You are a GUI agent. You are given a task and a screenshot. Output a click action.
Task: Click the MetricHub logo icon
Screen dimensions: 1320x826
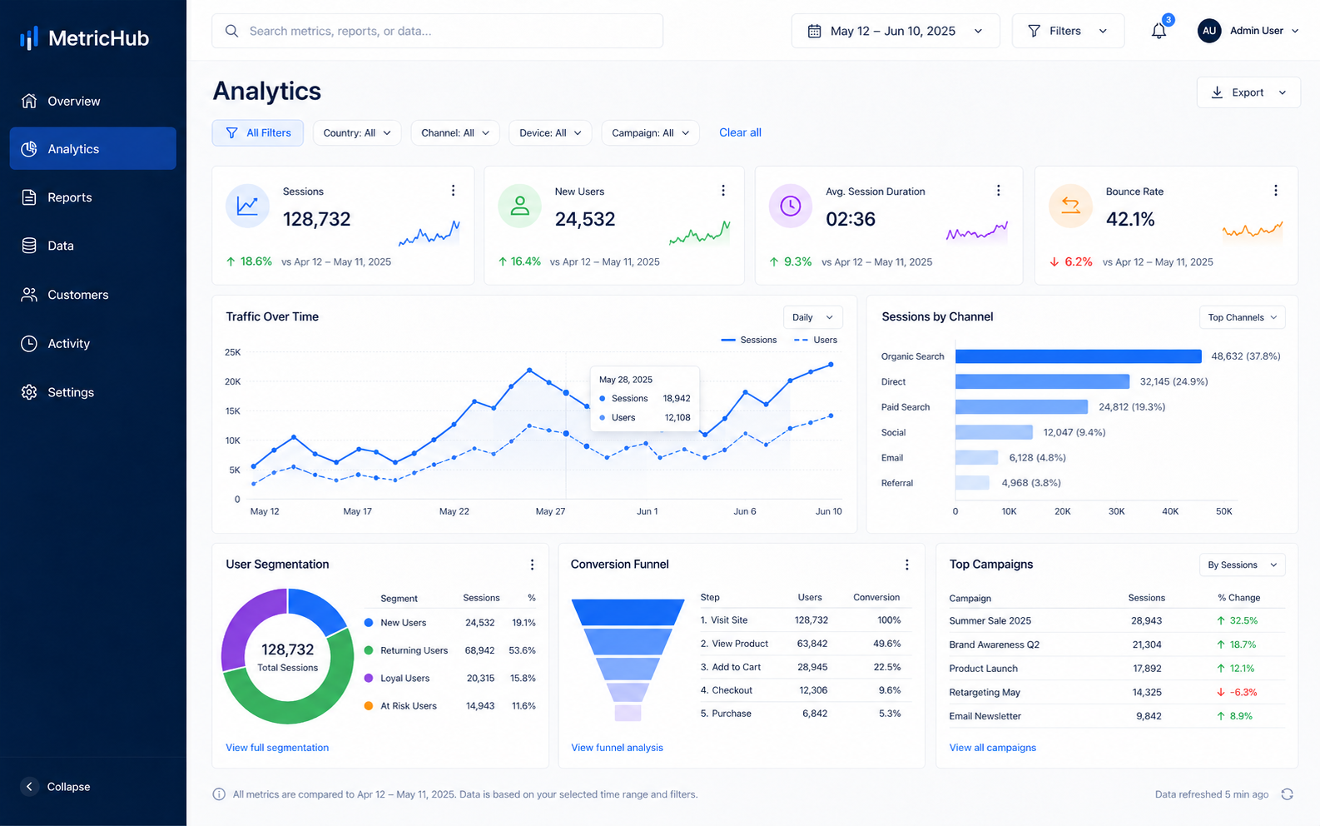29,38
